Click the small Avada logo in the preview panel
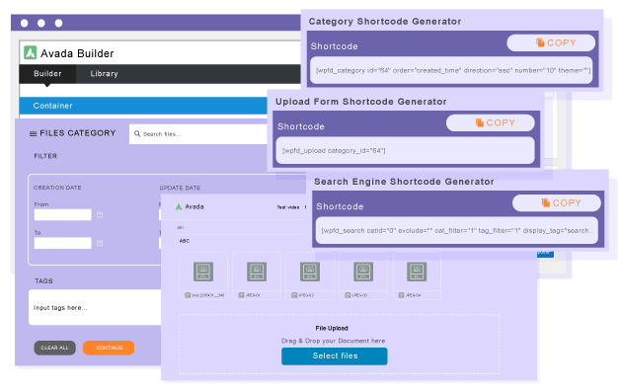622x391 pixels. coord(179,206)
